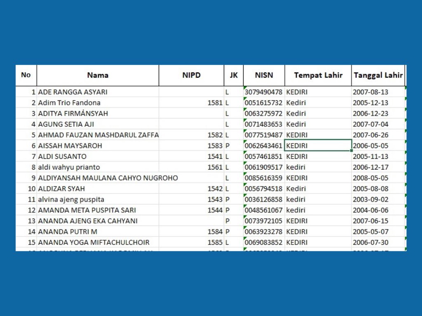Select the No column header
The image size is (422, 316).
[25, 75]
